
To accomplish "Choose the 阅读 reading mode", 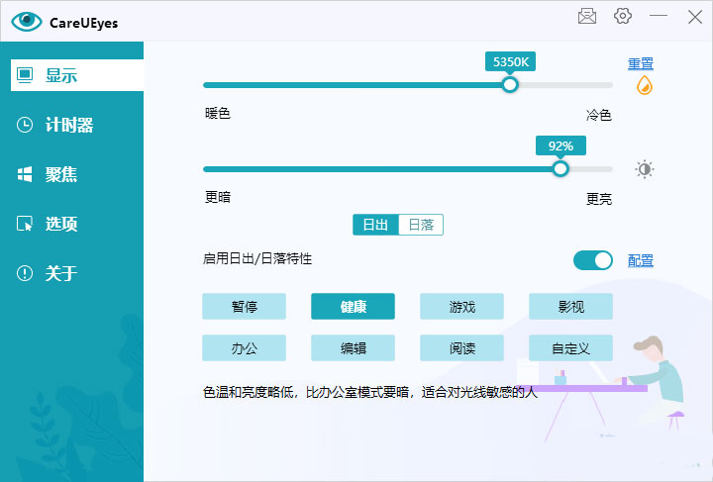I will coord(462,348).
